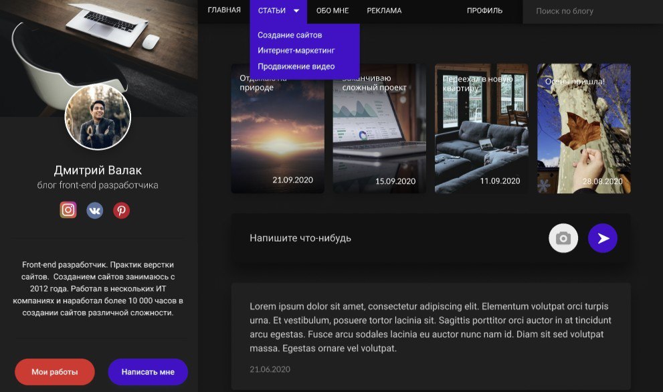Click the Написать мне button
Viewport: 663px width, 392px height.
[x=148, y=372]
